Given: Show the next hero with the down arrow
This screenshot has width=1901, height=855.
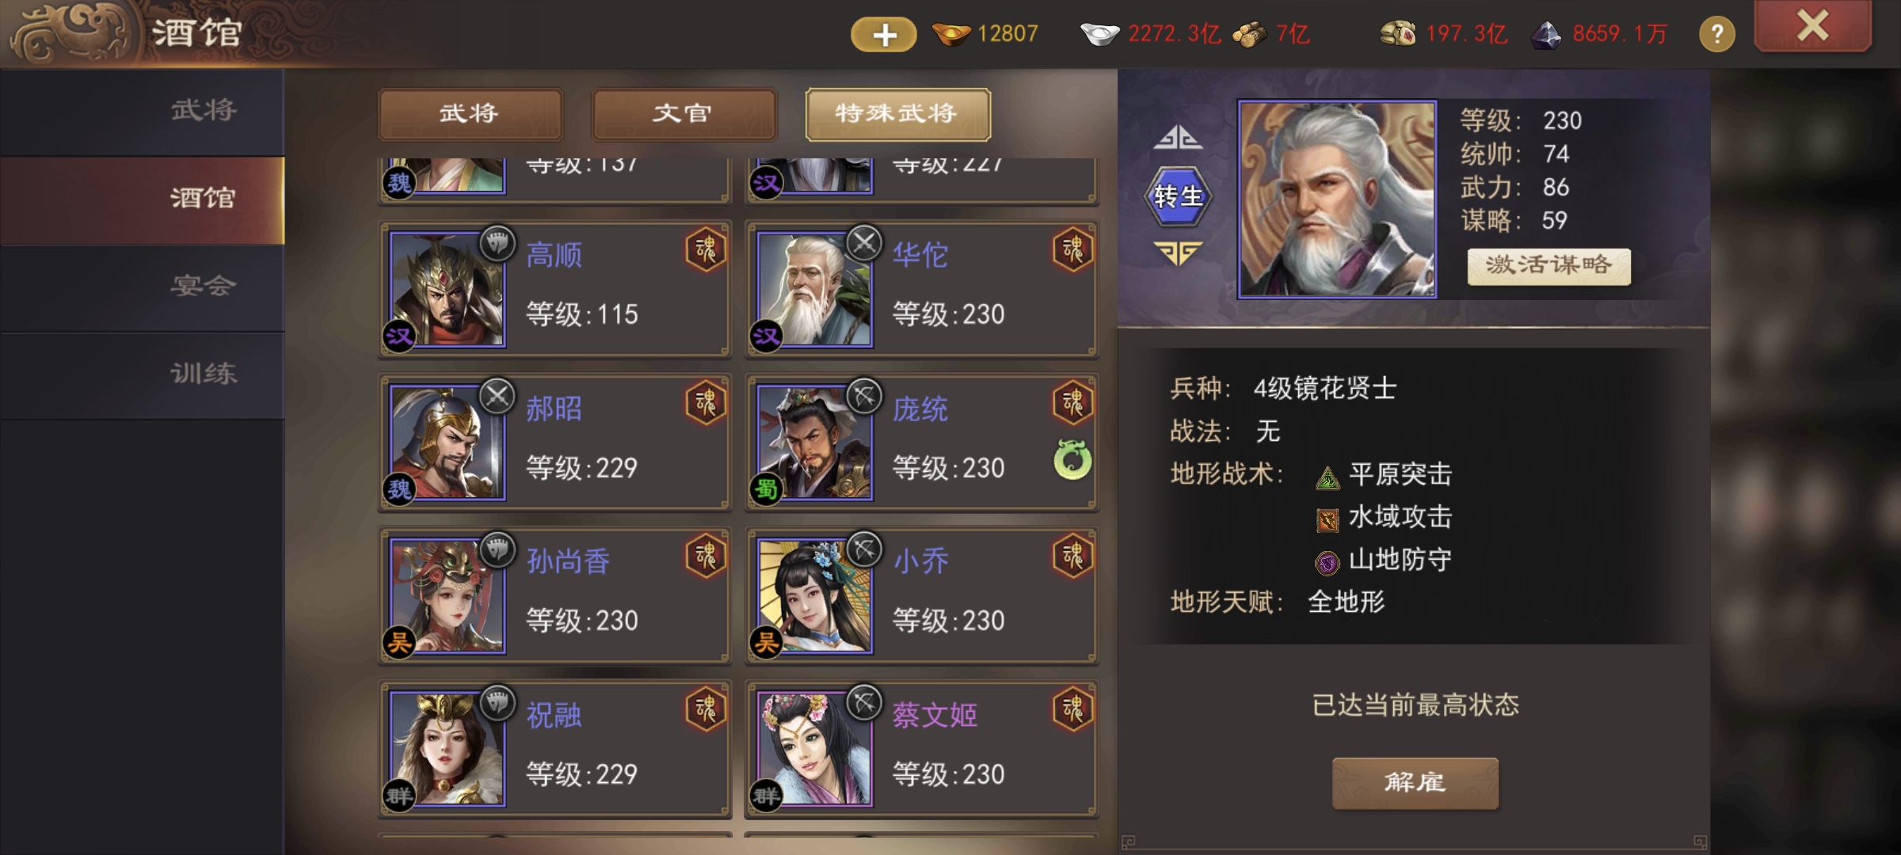Looking at the screenshot, I should (x=1178, y=253).
